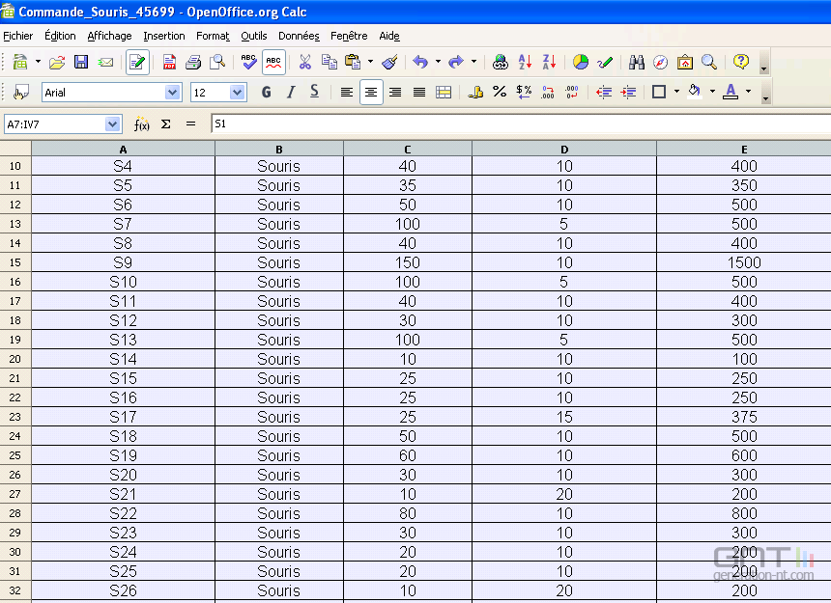Screen dimensions: 831x603
Task: Open the Function Wizard f(x)
Action: [141, 123]
